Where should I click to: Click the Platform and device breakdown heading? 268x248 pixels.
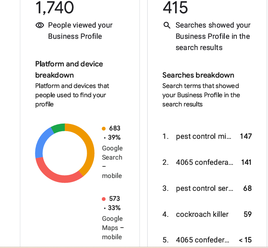(69, 70)
